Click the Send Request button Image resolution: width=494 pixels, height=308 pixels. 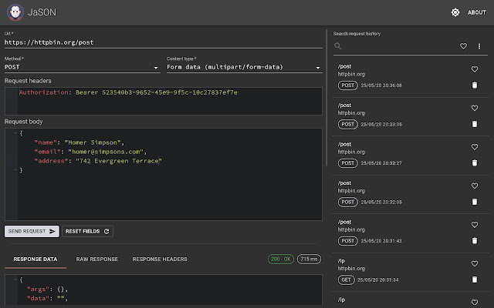tap(32, 231)
